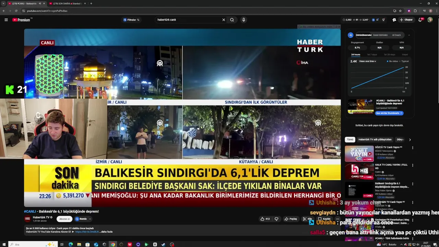Run search with the magnifier icon
The height and width of the screenshot is (247, 439).
[x=232, y=20]
